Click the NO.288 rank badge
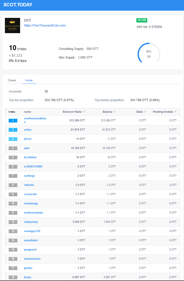 (142, 20)
